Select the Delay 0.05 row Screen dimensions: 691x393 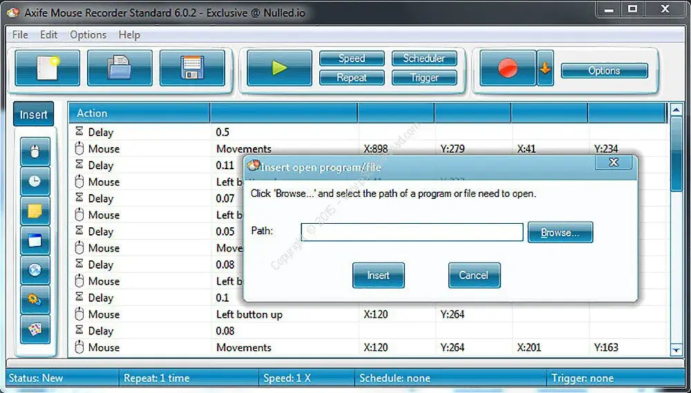156,231
